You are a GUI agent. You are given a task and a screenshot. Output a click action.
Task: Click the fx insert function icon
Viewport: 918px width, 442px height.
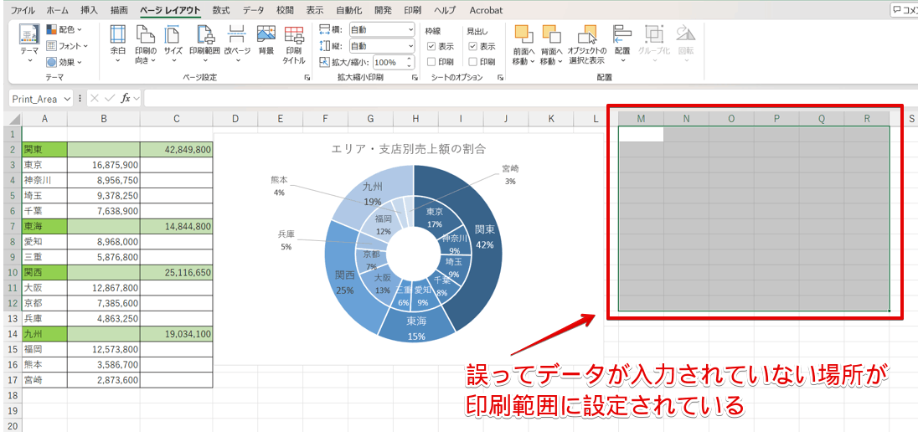(126, 98)
